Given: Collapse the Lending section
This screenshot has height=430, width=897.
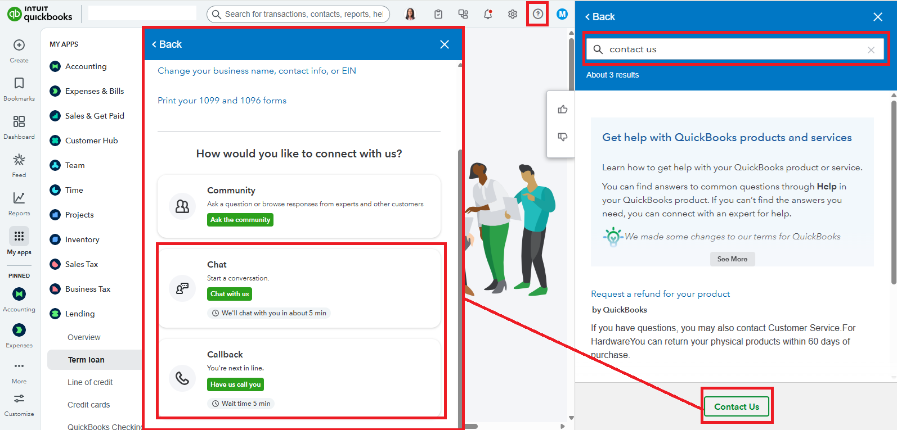Looking at the screenshot, I should click(73, 314).
